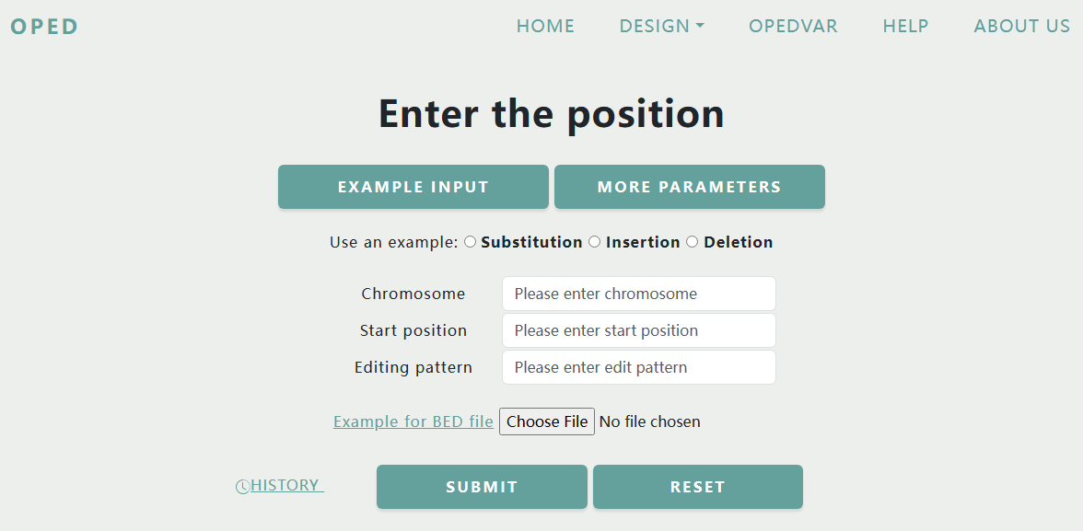The image size is (1083, 531).
Task: Open the About Us page
Action: point(1021,27)
